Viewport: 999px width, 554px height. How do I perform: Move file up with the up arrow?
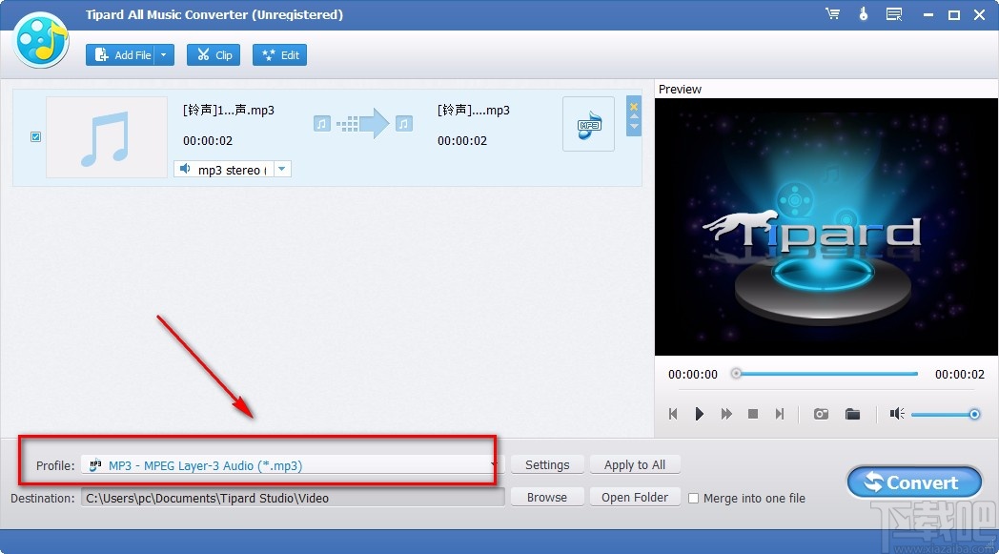click(x=634, y=116)
